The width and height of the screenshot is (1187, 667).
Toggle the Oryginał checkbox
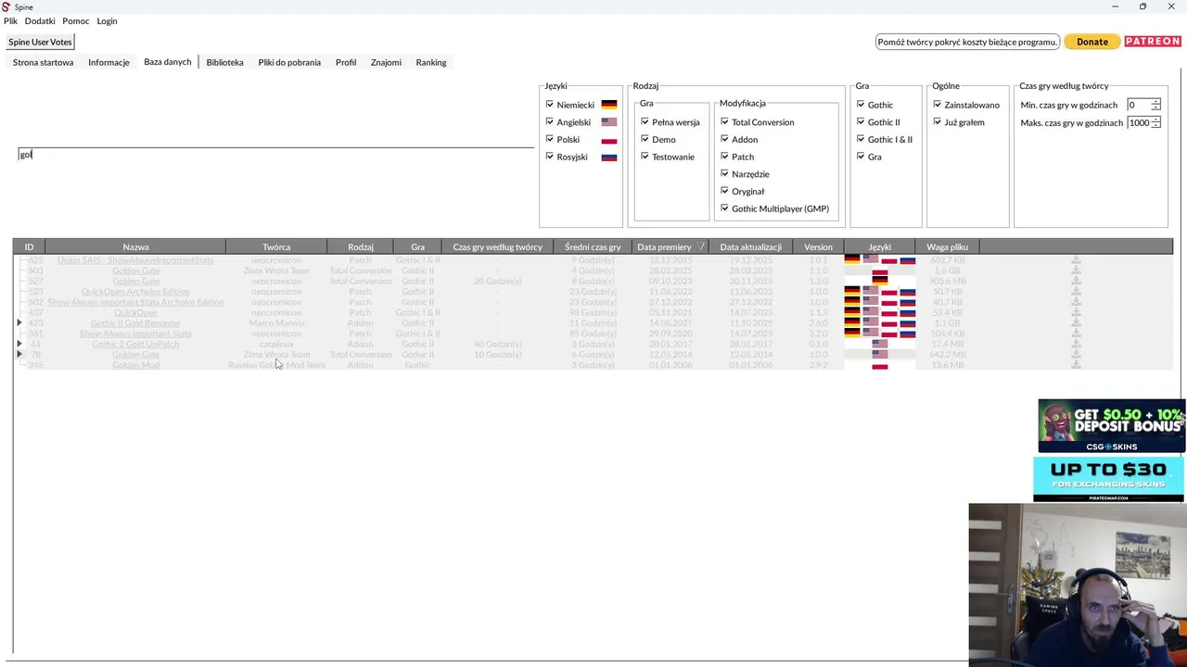(x=725, y=191)
